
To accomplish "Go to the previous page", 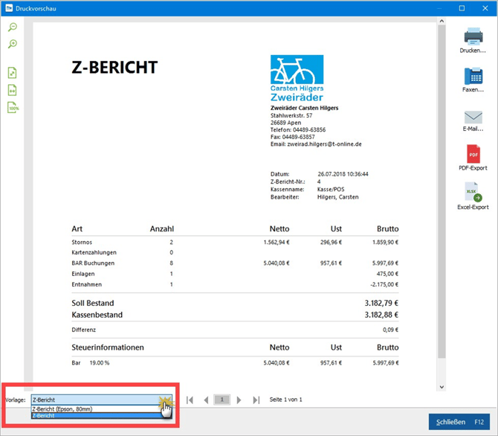I will click(x=206, y=400).
